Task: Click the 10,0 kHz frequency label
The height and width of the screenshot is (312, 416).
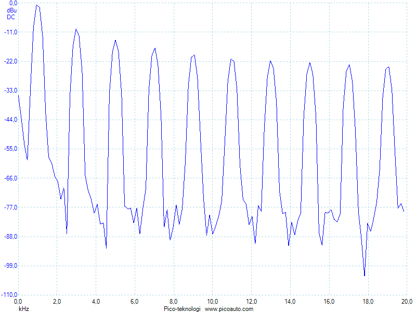Action: click(212, 302)
